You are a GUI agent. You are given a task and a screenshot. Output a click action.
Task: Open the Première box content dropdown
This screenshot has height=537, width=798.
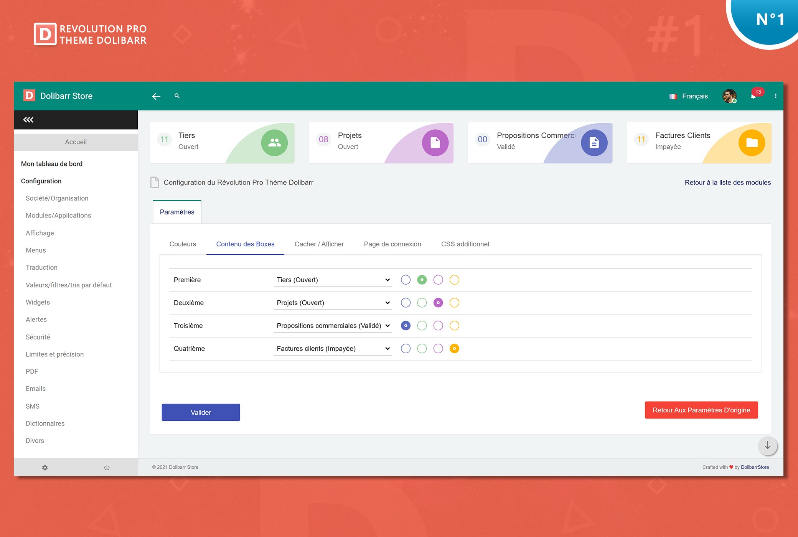tap(333, 280)
